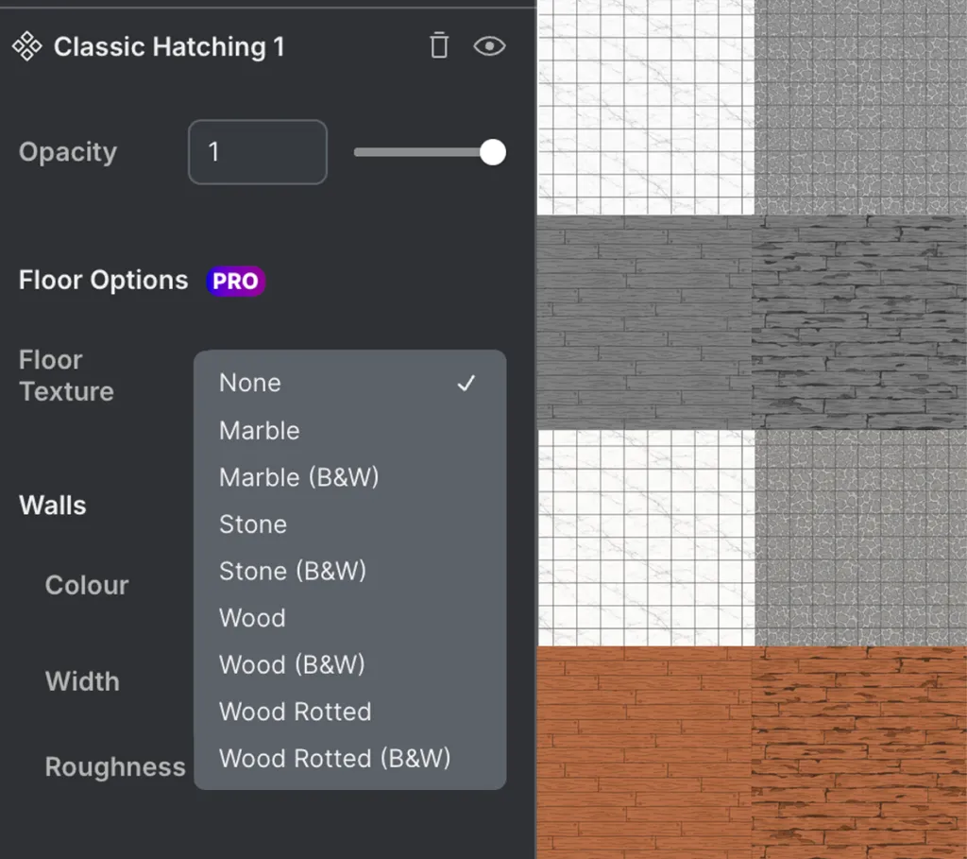Click the grey rotted wood preview tile
Viewport: 967px width, 859px height.
(860, 321)
